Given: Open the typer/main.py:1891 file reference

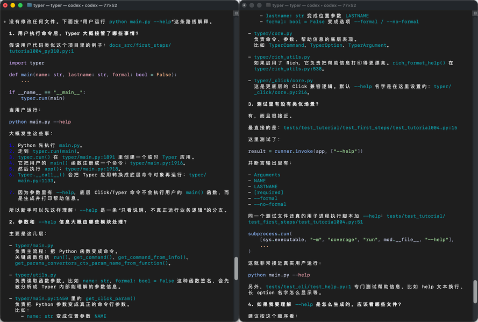Looking at the screenshot, I should click(89, 157).
